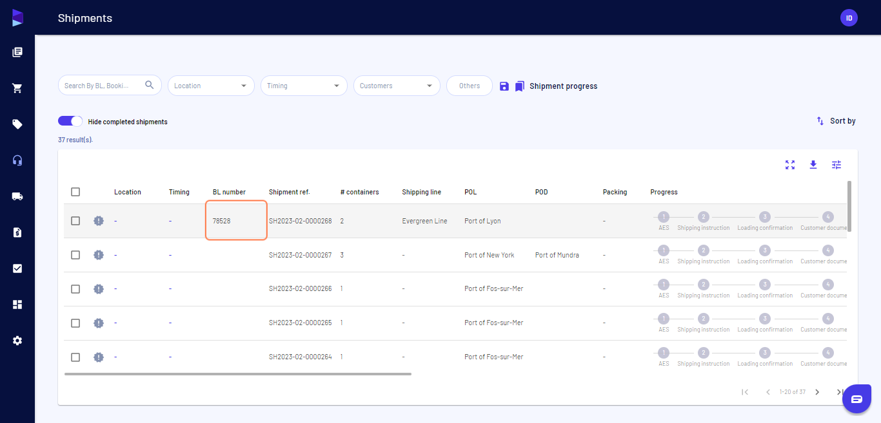
Task: Click alert badge on row SH2023-02-0000267
Action: (x=99, y=255)
